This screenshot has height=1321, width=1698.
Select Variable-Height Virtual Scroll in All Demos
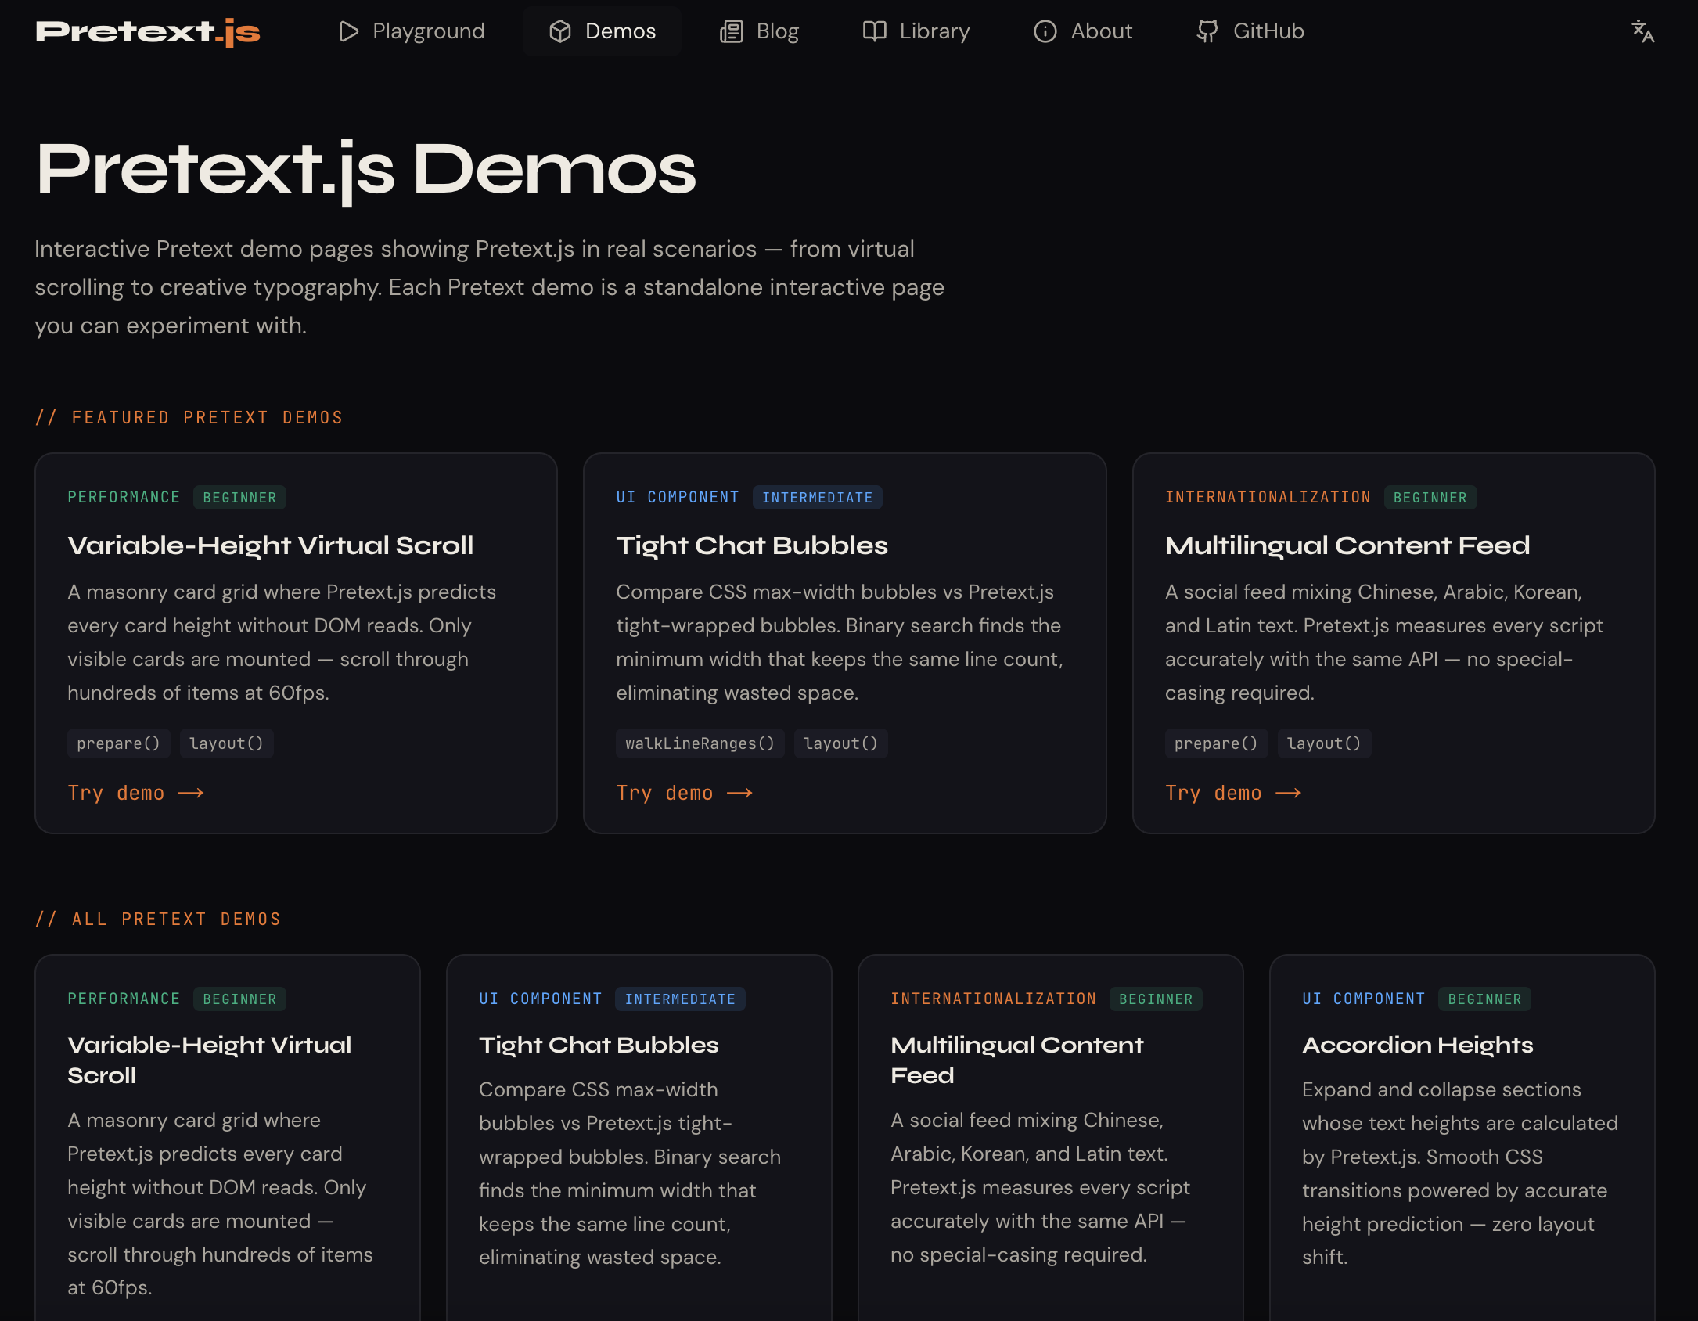tap(209, 1060)
